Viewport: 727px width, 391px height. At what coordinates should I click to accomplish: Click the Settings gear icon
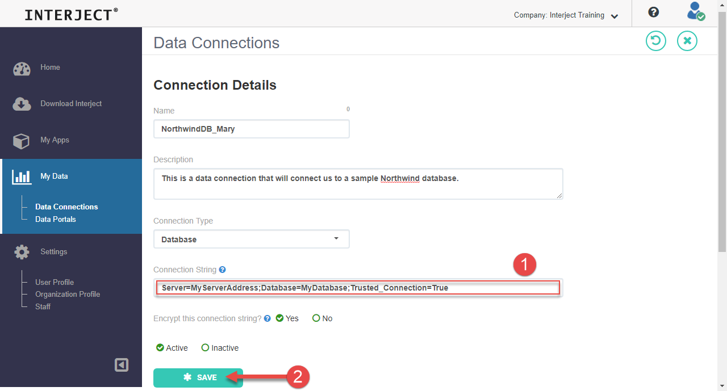point(22,252)
